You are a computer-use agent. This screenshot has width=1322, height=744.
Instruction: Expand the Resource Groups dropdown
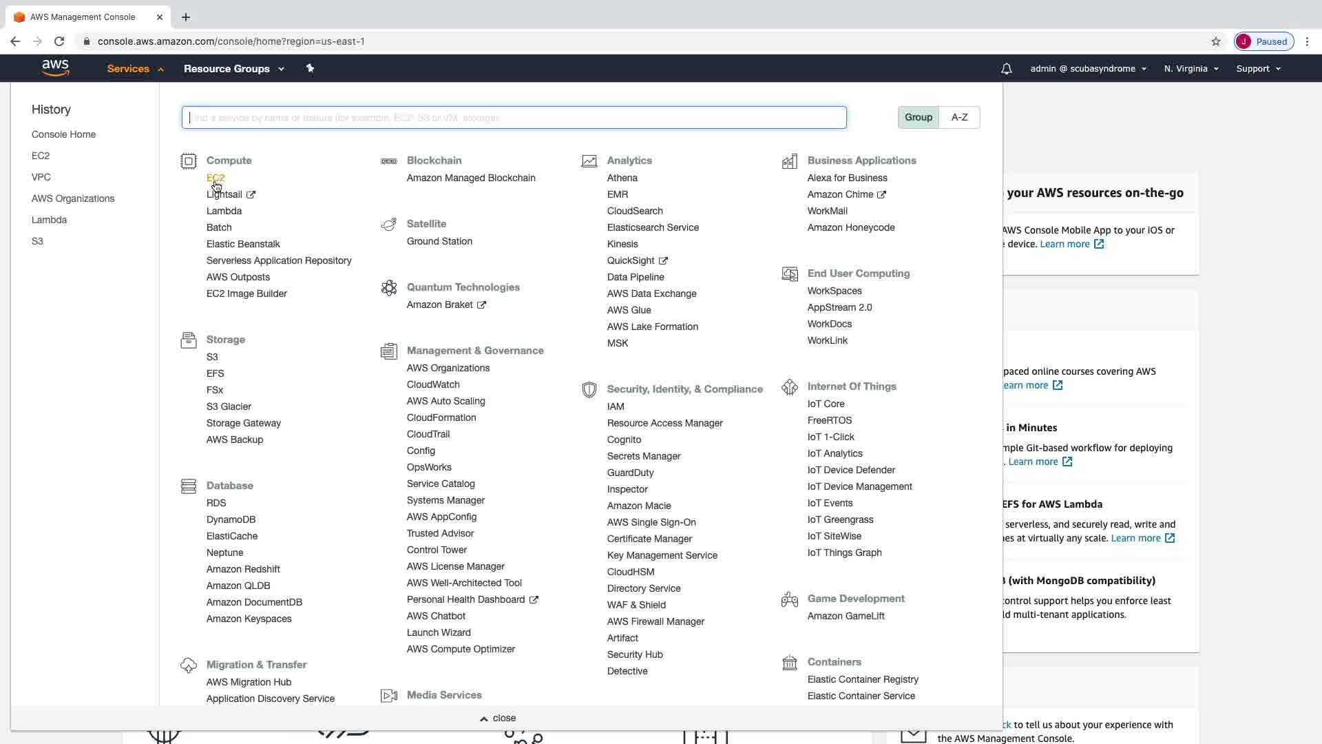click(x=233, y=69)
